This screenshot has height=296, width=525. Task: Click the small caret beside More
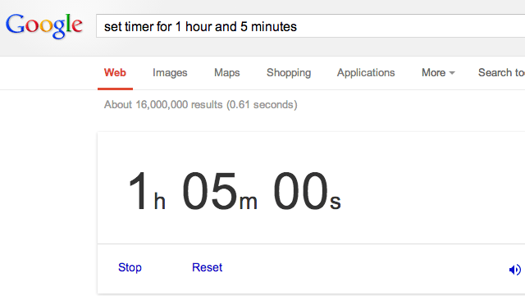point(452,73)
